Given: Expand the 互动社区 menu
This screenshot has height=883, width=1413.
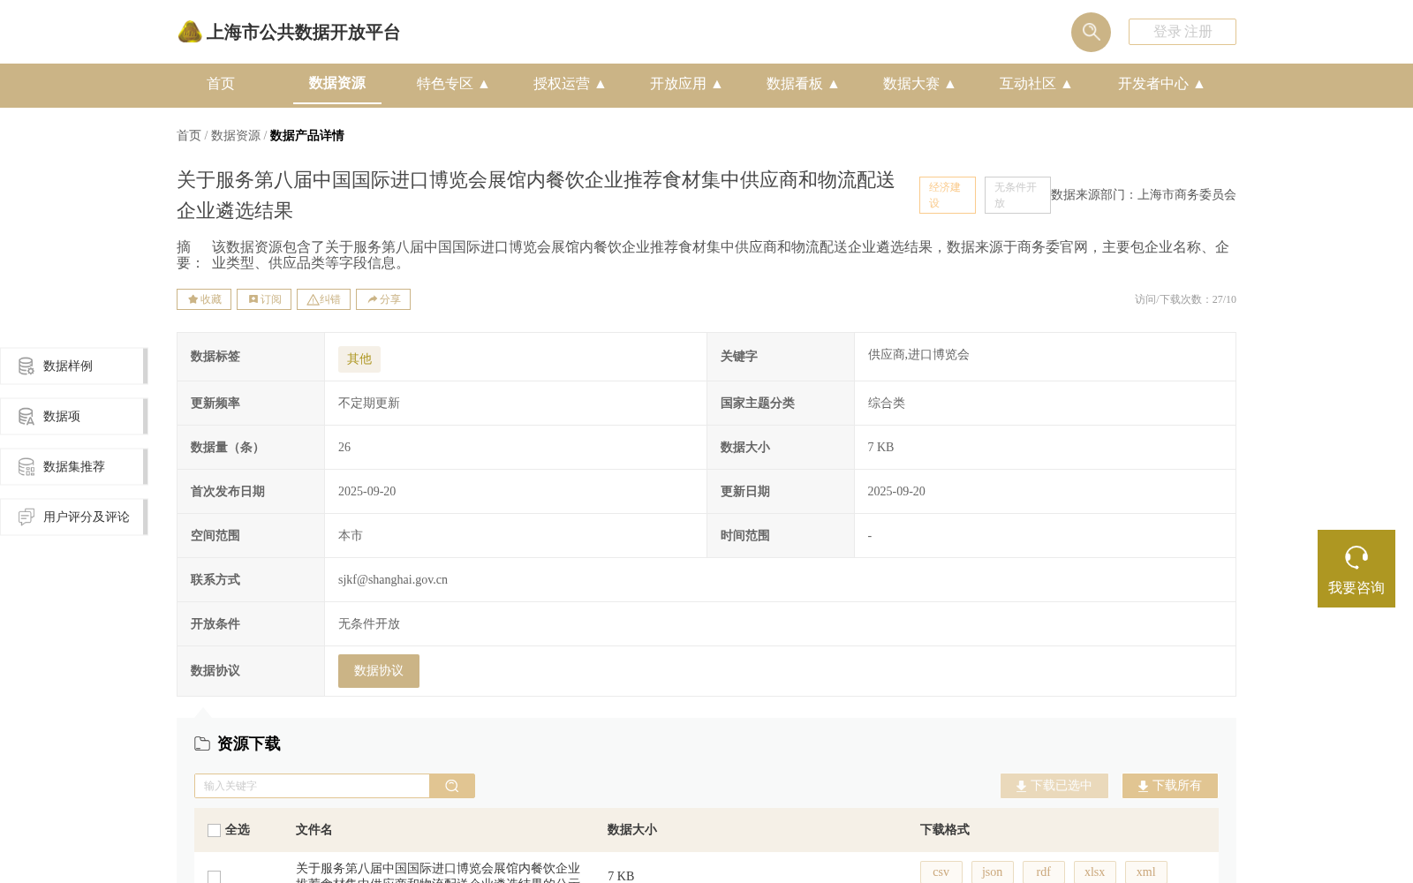Looking at the screenshot, I should pyautogui.click(x=1035, y=84).
